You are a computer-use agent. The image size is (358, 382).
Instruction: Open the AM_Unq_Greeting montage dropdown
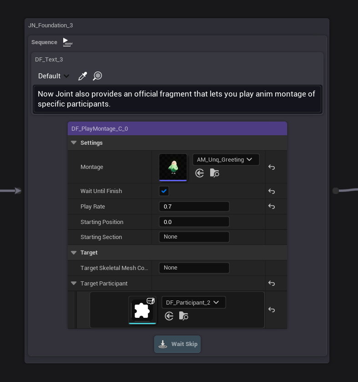[226, 160]
